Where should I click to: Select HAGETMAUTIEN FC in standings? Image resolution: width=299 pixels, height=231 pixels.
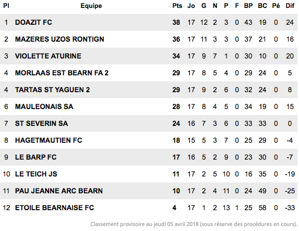pyautogui.click(x=49, y=140)
